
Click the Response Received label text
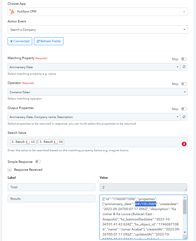tap(28, 170)
